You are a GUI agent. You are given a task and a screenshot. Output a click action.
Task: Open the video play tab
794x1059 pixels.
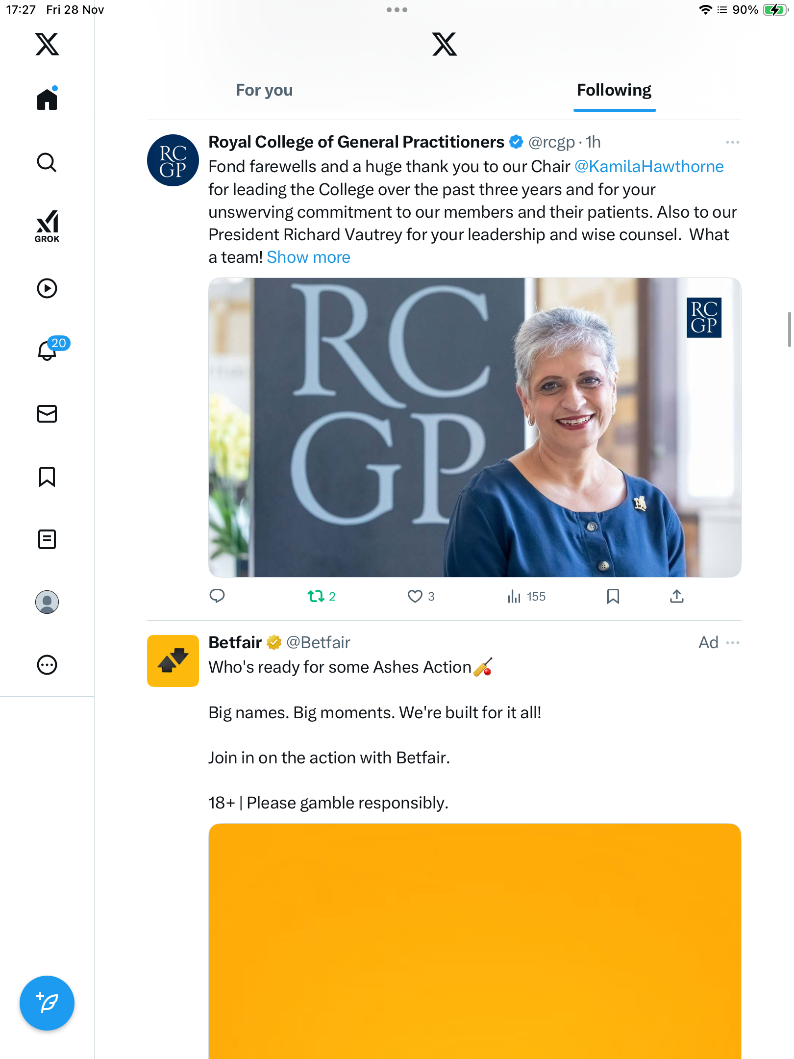[x=47, y=288]
